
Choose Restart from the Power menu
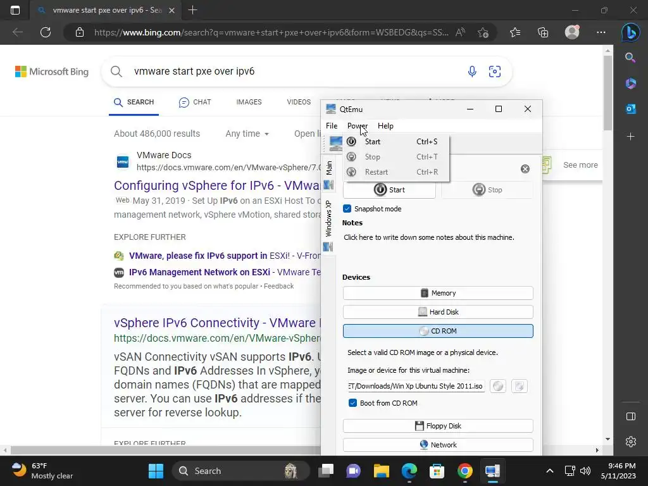pos(396,172)
